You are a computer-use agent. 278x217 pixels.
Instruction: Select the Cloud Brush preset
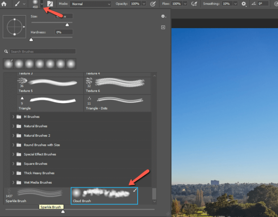[x=104, y=196]
